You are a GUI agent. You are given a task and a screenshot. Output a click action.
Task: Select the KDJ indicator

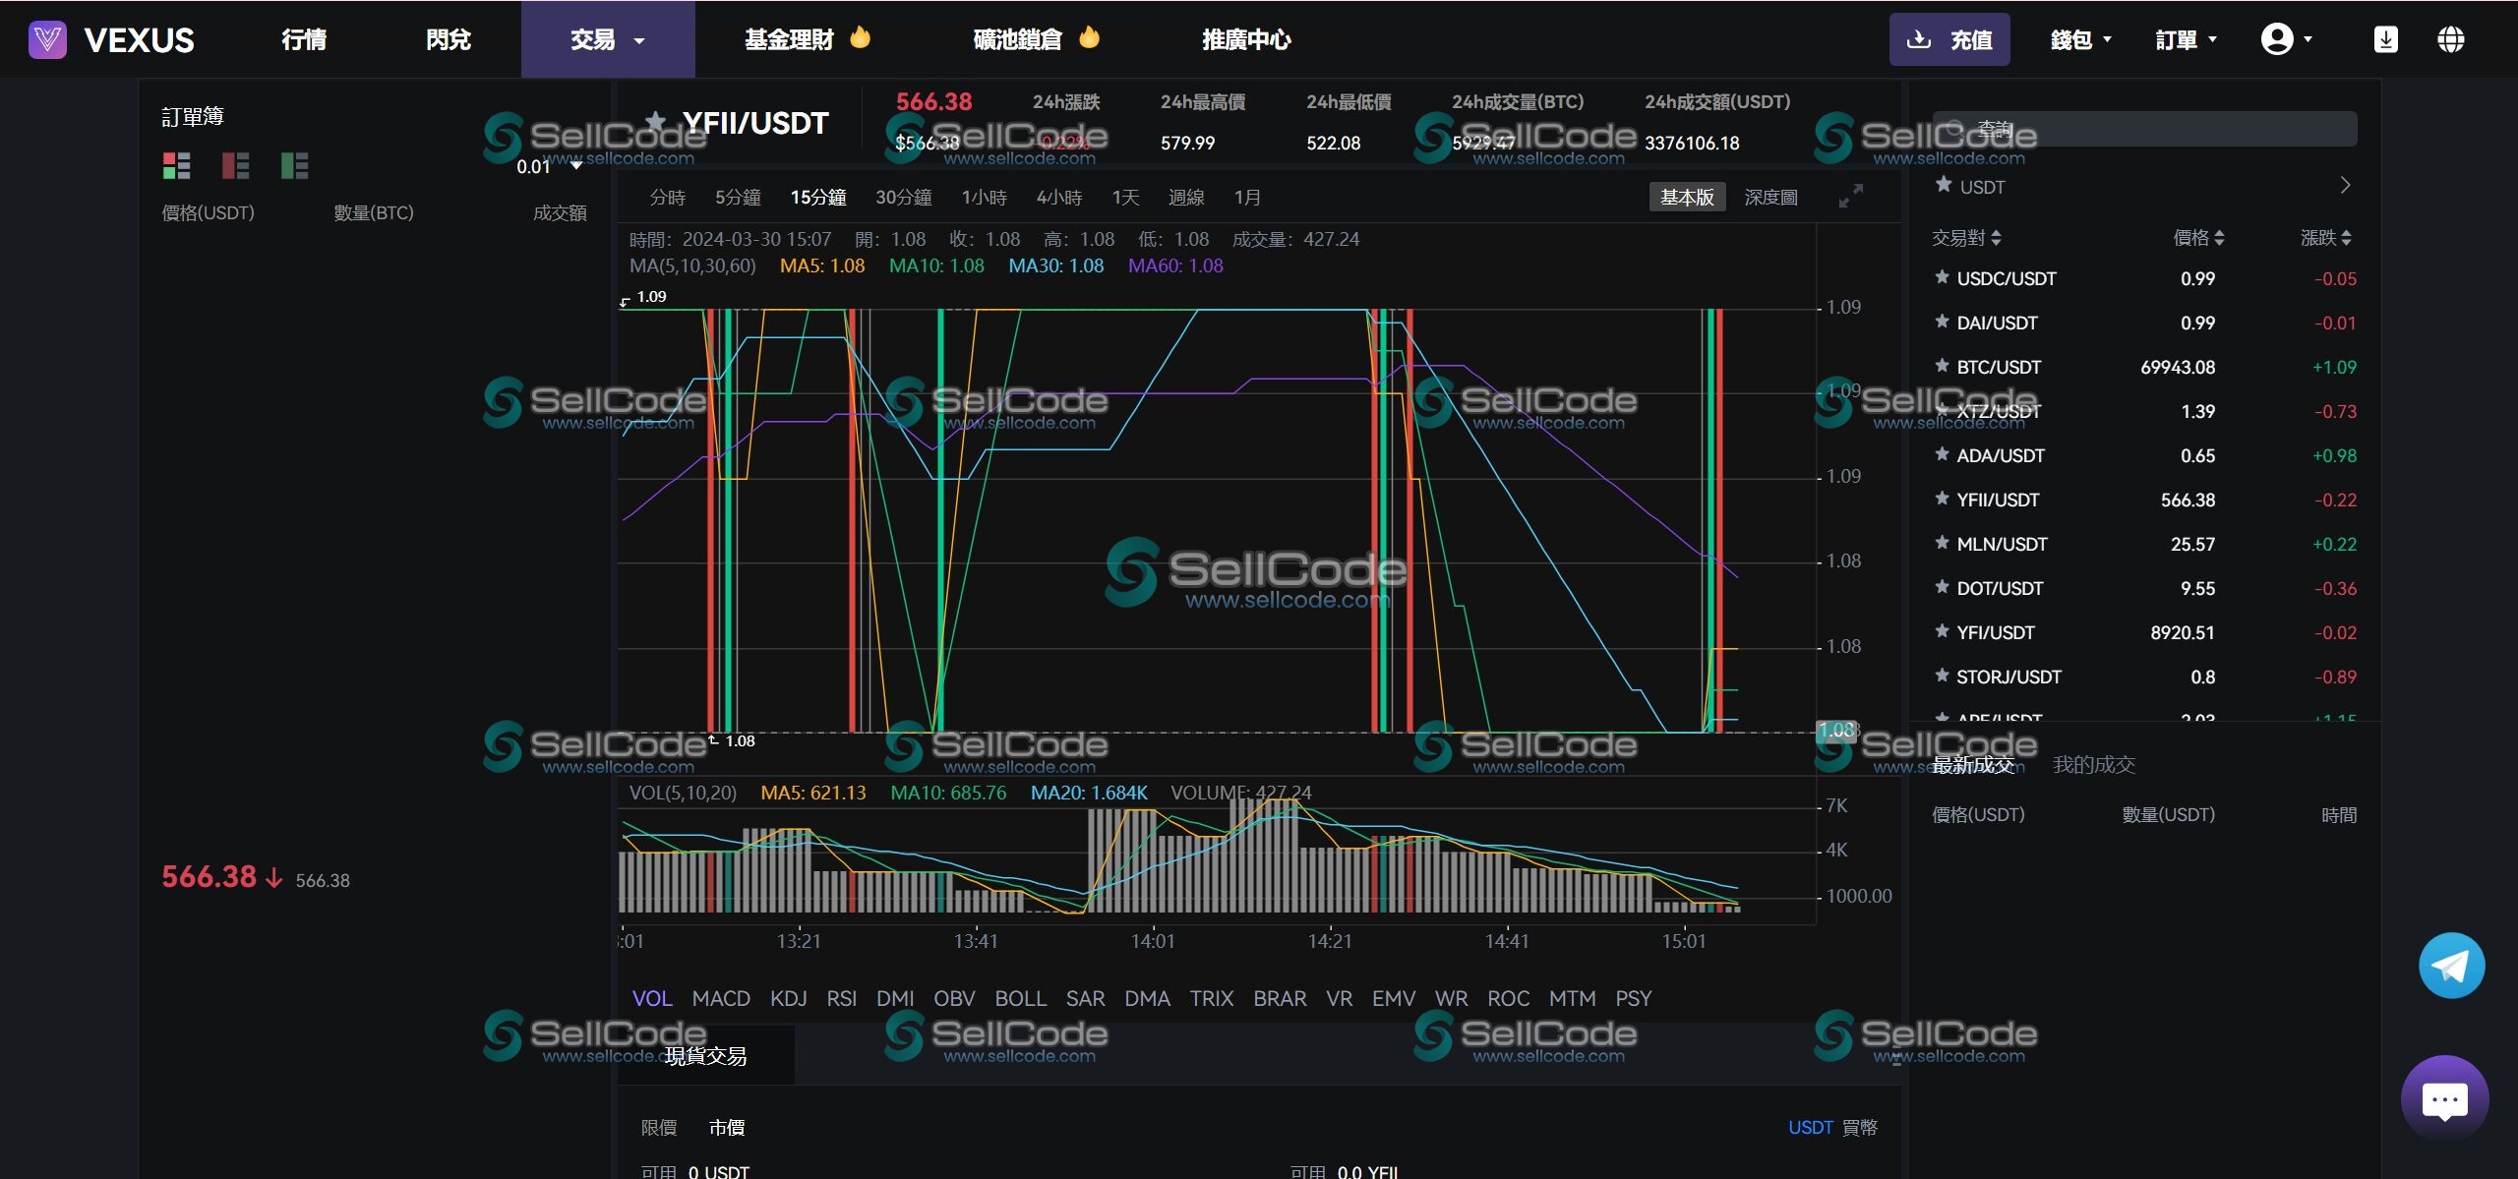tap(788, 998)
